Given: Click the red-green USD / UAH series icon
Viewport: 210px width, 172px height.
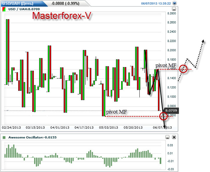Looking at the screenshot, I should [4, 9].
